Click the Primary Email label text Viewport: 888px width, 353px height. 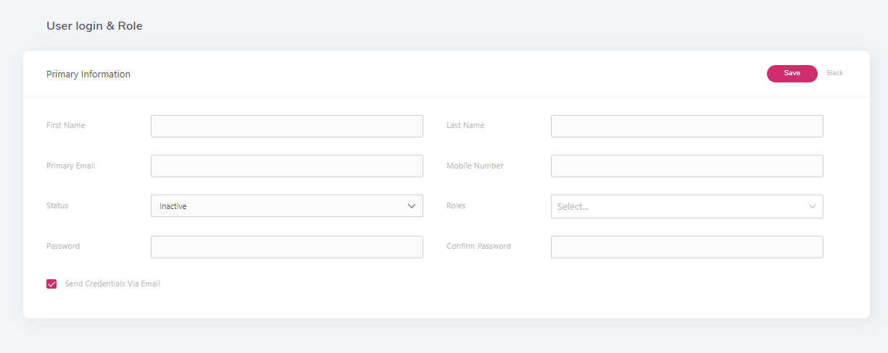[x=70, y=166]
